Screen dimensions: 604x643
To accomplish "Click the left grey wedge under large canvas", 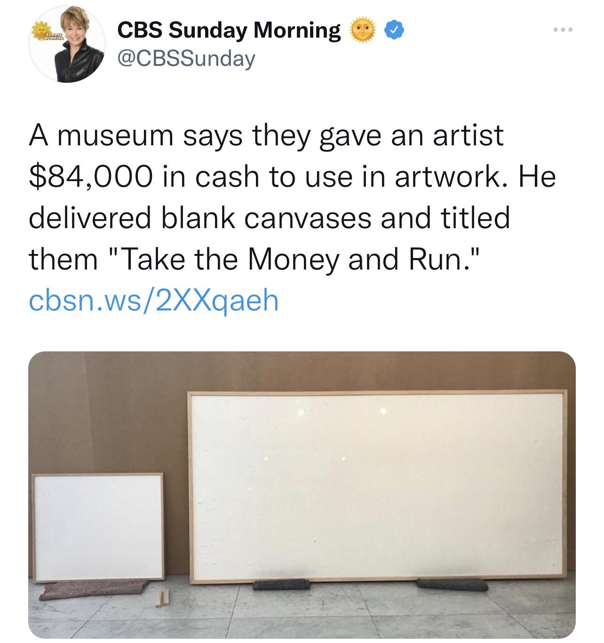I will [281, 584].
